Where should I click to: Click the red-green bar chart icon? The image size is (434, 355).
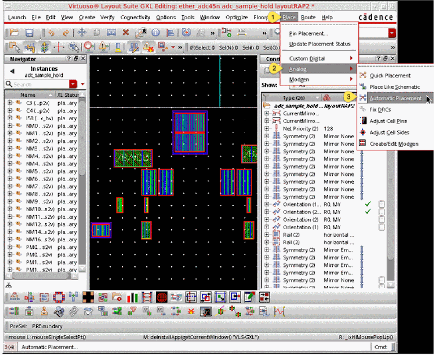pyautogui.click(x=132, y=297)
